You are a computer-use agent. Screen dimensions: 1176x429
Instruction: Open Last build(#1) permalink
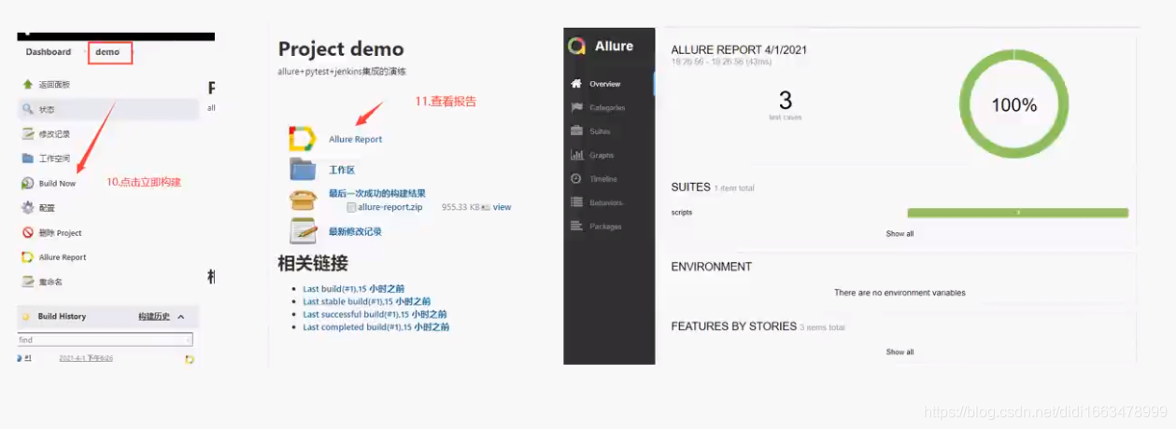pos(354,289)
